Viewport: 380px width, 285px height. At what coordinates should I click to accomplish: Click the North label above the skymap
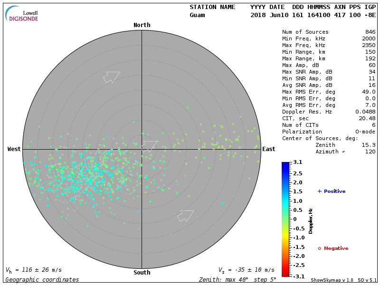point(142,25)
